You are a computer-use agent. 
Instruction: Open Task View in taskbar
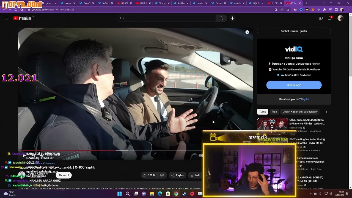pos(136,194)
